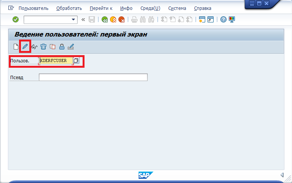Click the Save diskette icon

pos(92,19)
